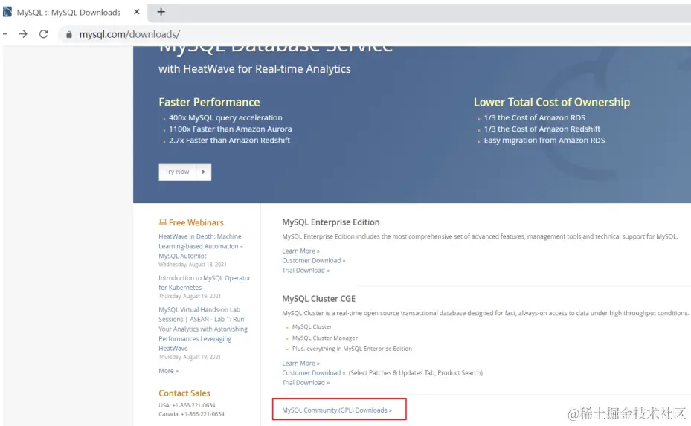The width and height of the screenshot is (691, 426).
Task: Click the MySQL Enterprise Edition heading
Action: point(330,222)
